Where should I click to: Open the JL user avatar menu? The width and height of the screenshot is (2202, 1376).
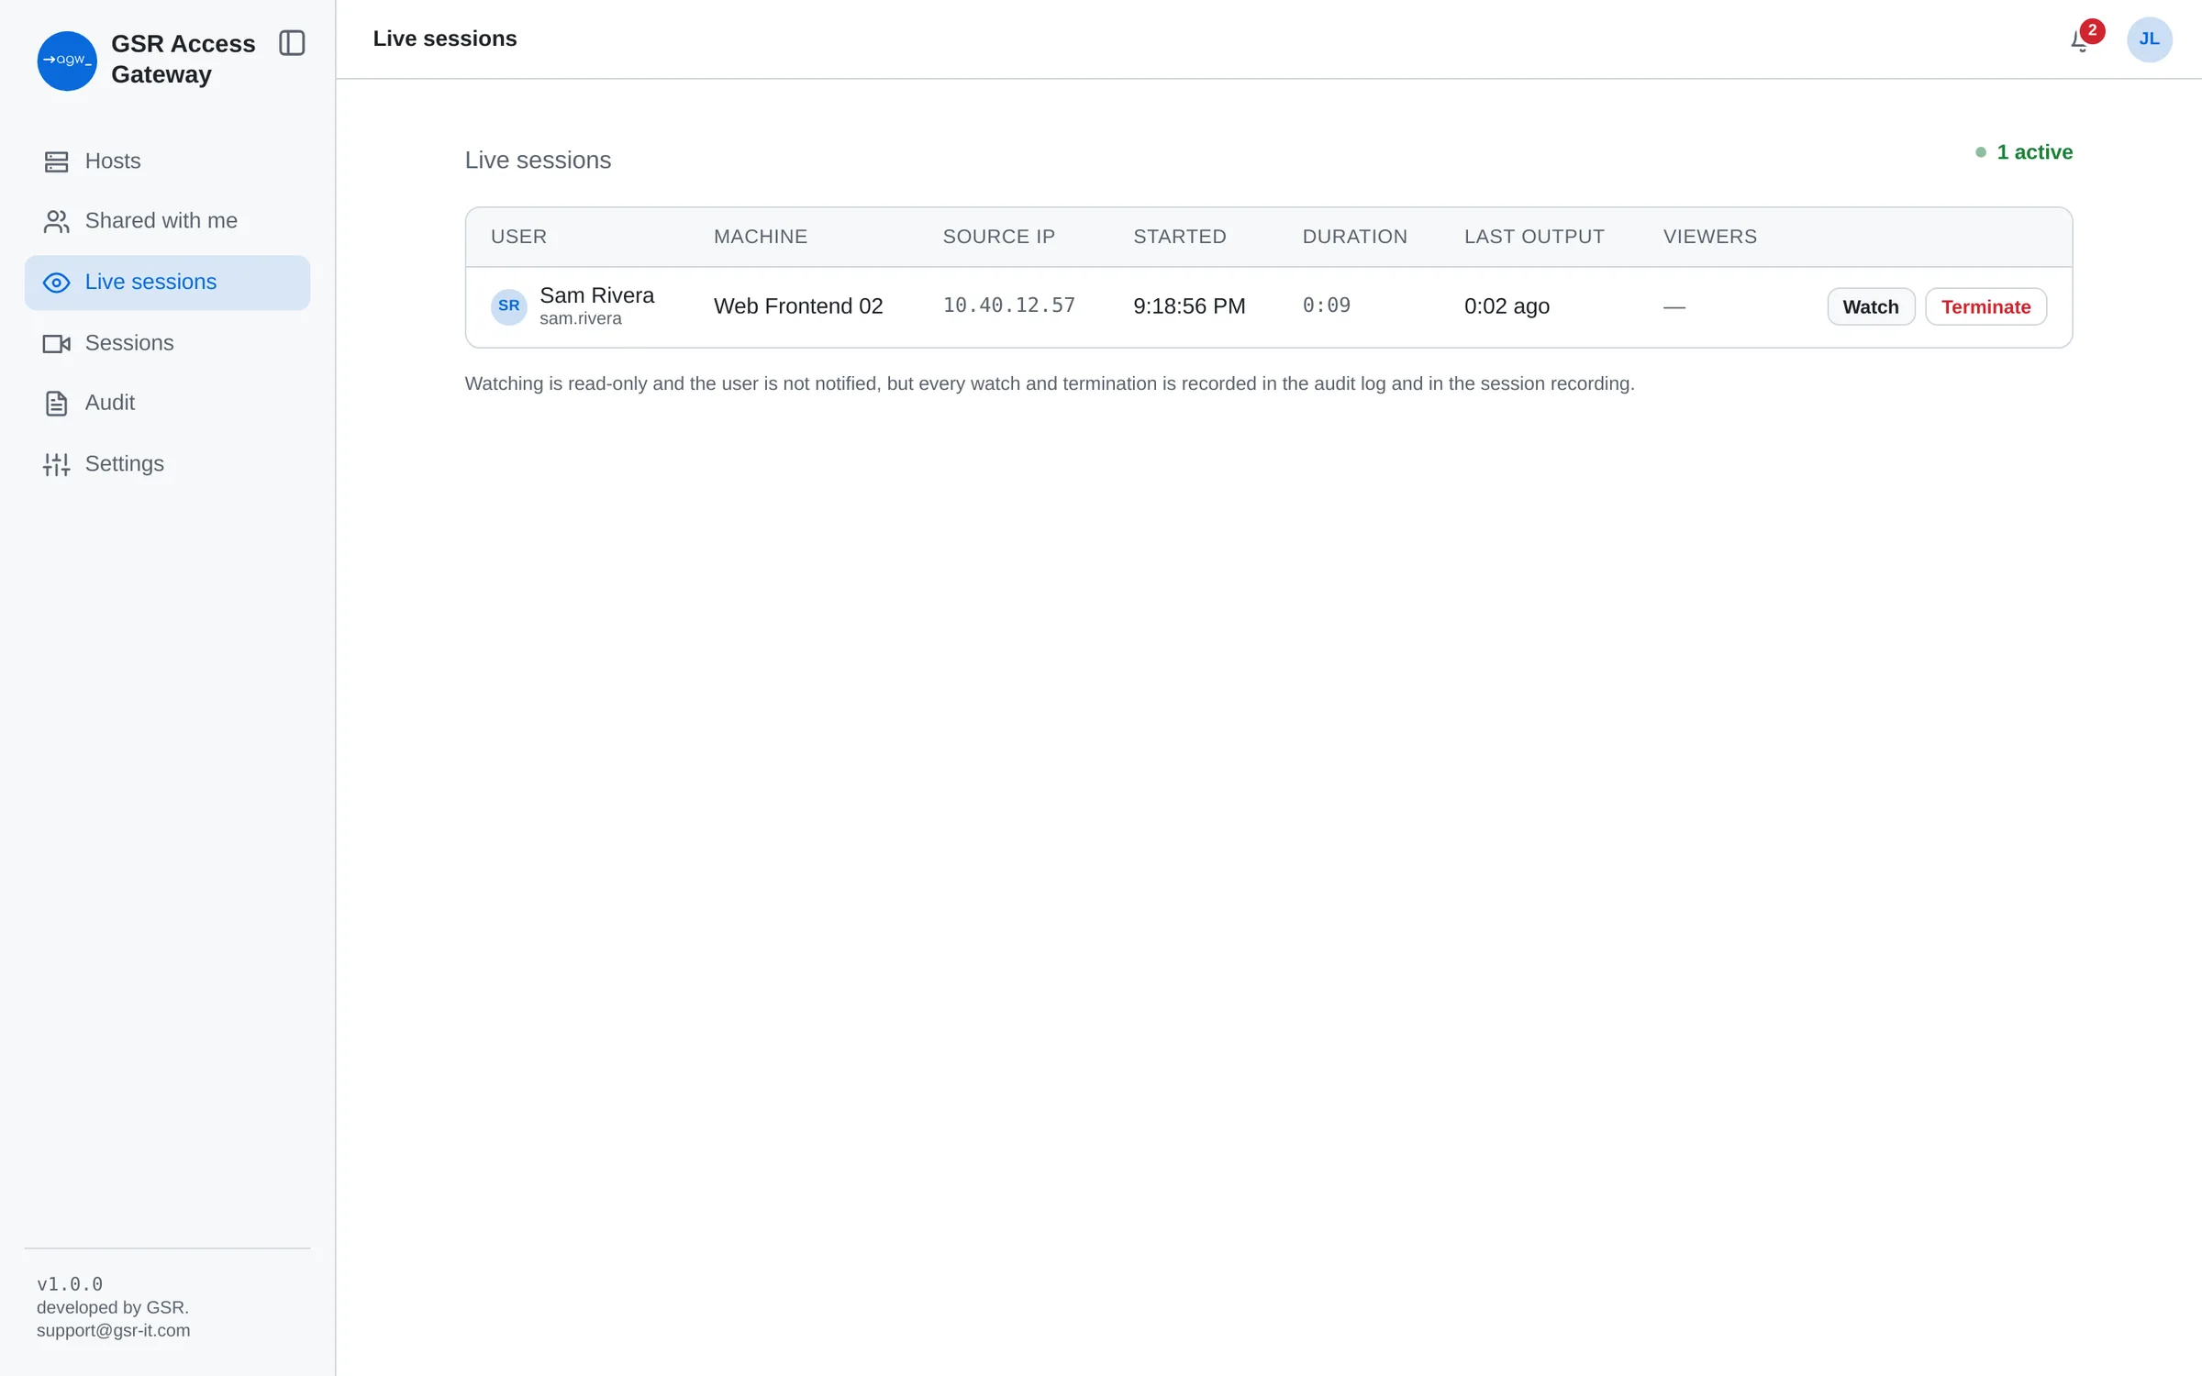pyautogui.click(x=2149, y=39)
